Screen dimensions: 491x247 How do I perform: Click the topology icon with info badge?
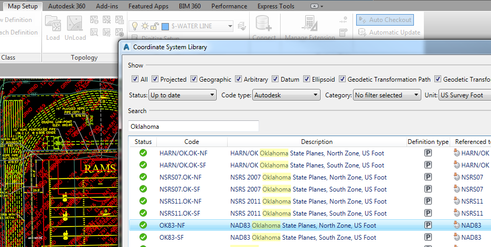(x=94, y=20)
